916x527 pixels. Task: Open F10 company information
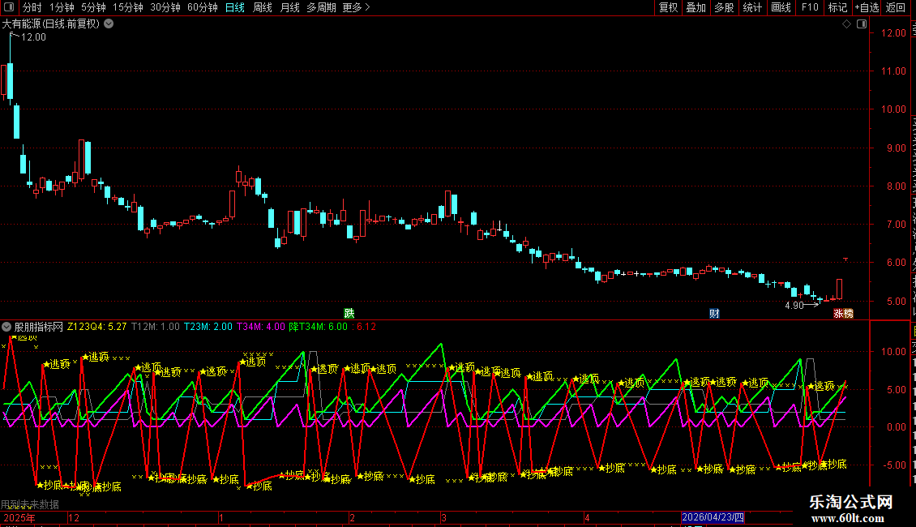(810, 7)
